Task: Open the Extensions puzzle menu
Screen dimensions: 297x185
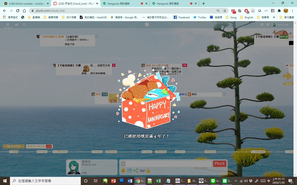Action: pos(279,11)
